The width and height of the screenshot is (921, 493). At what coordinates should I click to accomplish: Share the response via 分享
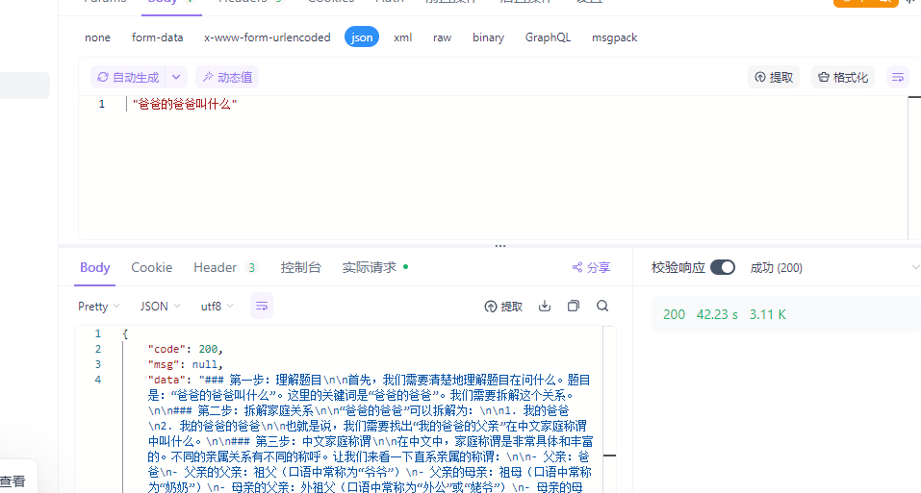(x=591, y=267)
